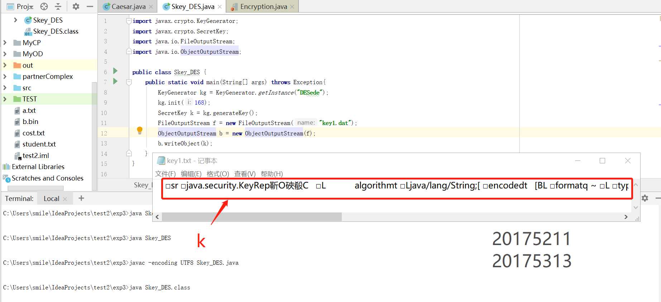Select the src folder icon

(17, 88)
